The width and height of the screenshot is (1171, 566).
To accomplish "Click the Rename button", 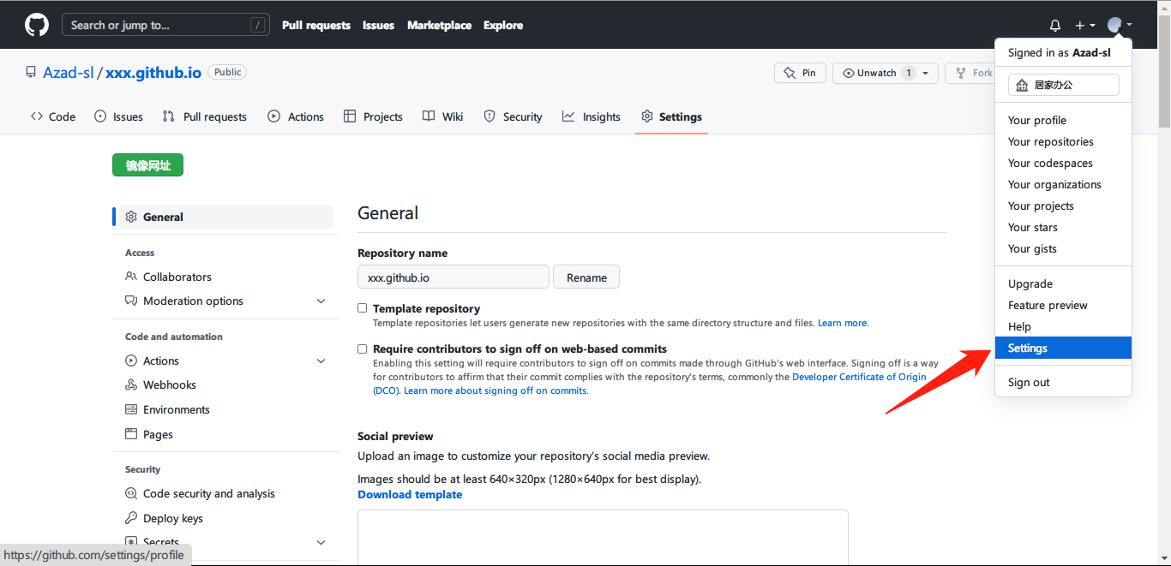I will pyautogui.click(x=586, y=277).
